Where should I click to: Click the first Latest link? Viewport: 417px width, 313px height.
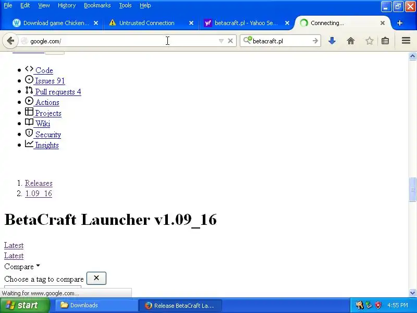[x=14, y=245]
